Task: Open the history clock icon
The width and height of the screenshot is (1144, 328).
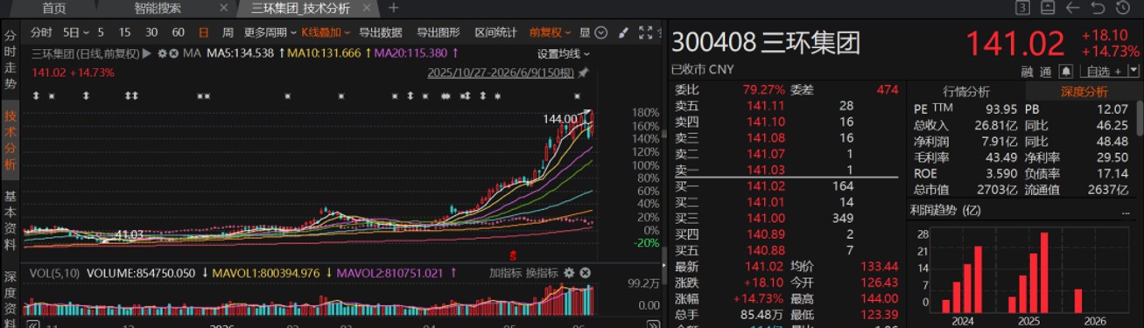Action: 1124,8
